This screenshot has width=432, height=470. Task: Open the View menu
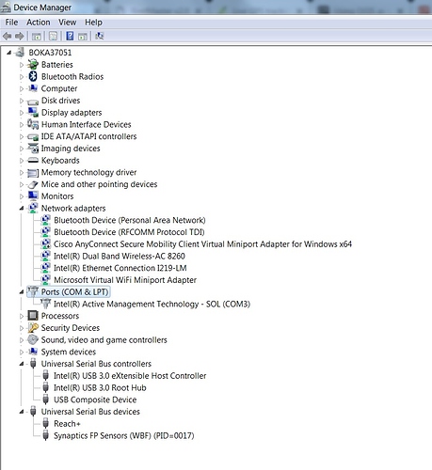(67, 23)
